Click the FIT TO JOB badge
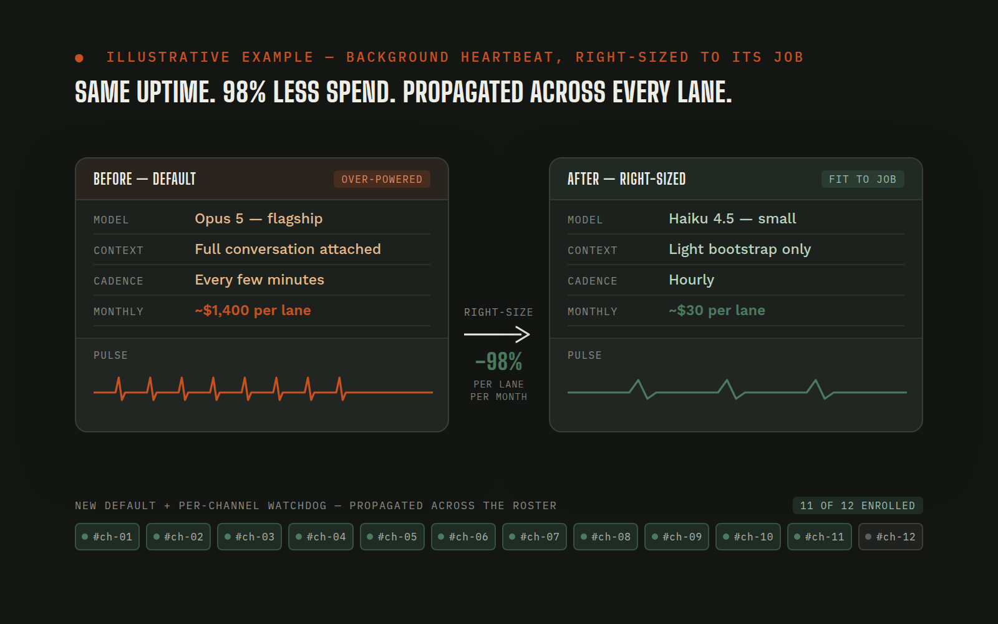 coord(863,179)
